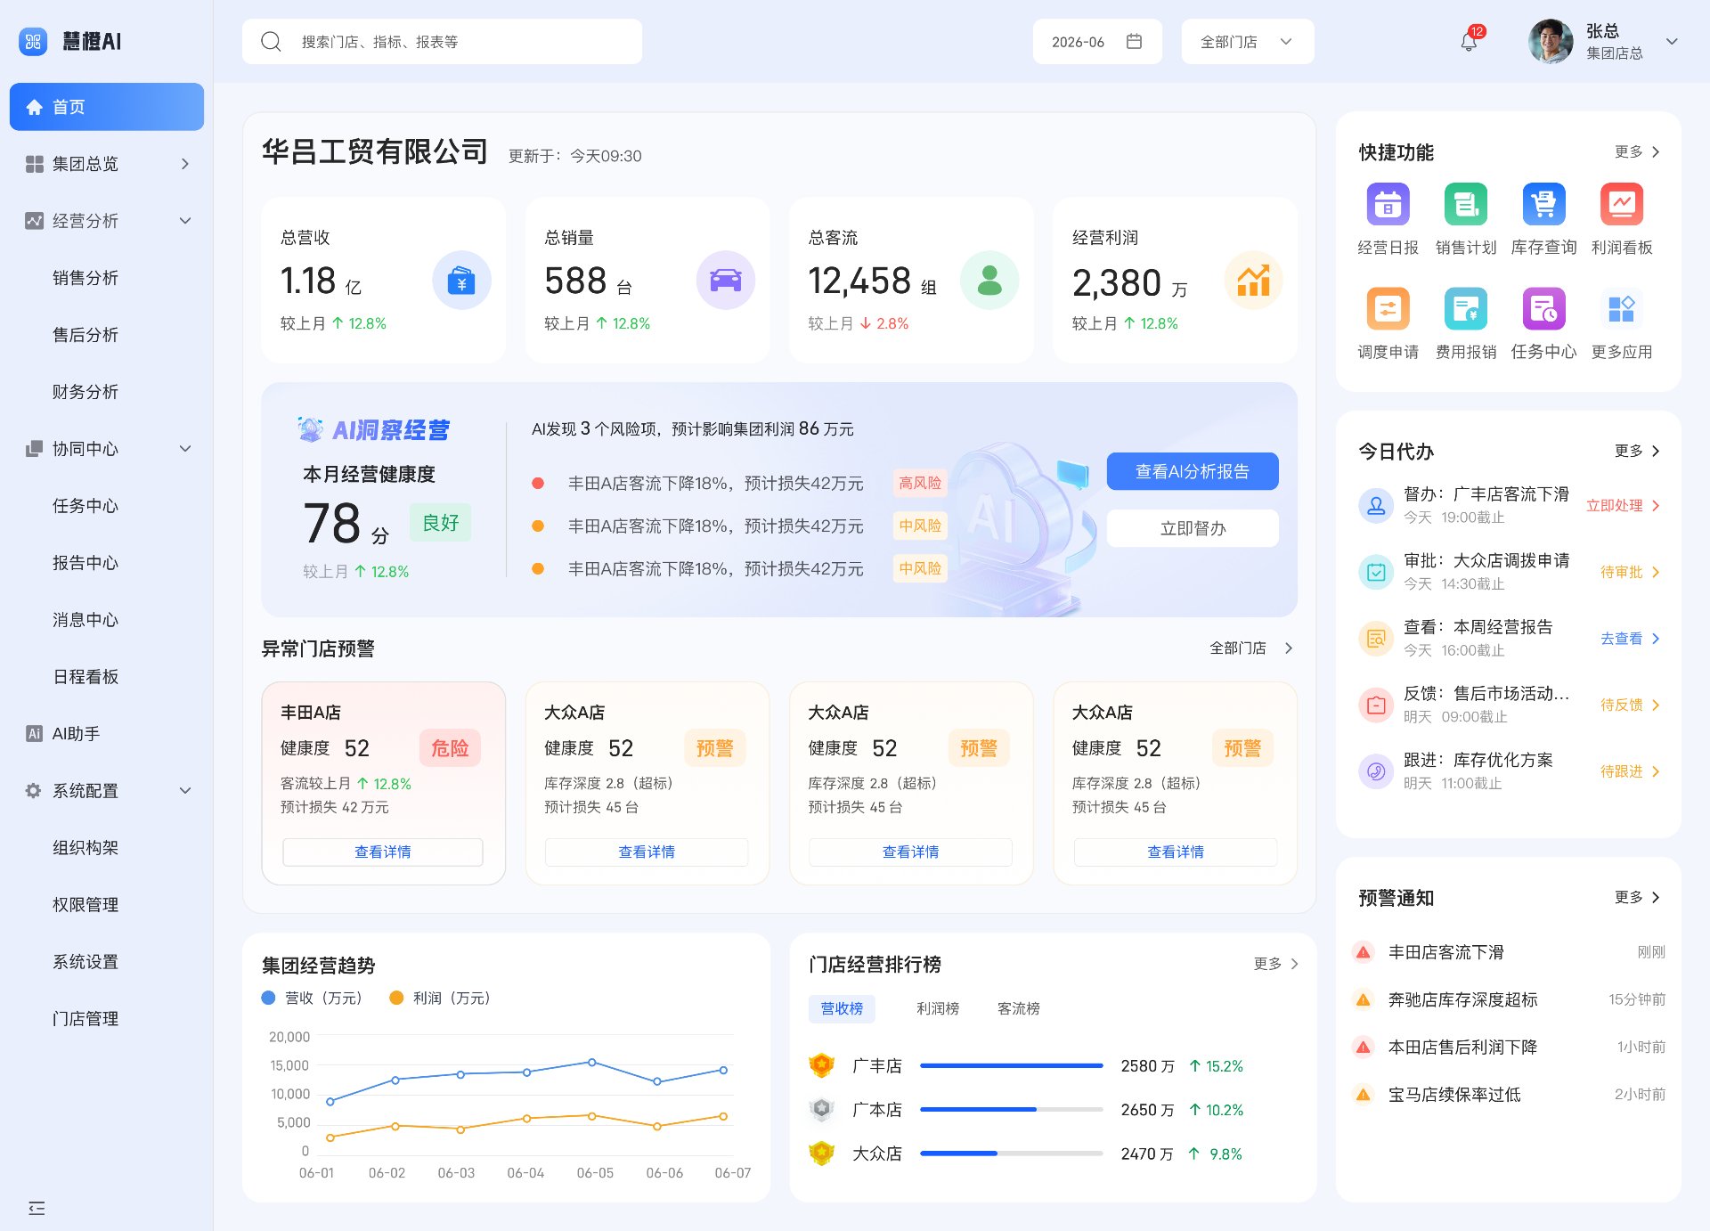Switch to the 利润榜 tab
Screen dimensions: 1710x1231
point(938,1008)
